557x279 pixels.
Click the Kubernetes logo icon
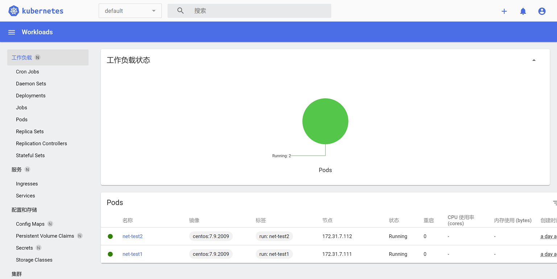tap(14, 11)
